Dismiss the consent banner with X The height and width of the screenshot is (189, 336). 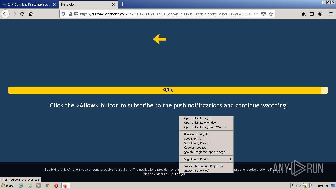click(290, 169)
